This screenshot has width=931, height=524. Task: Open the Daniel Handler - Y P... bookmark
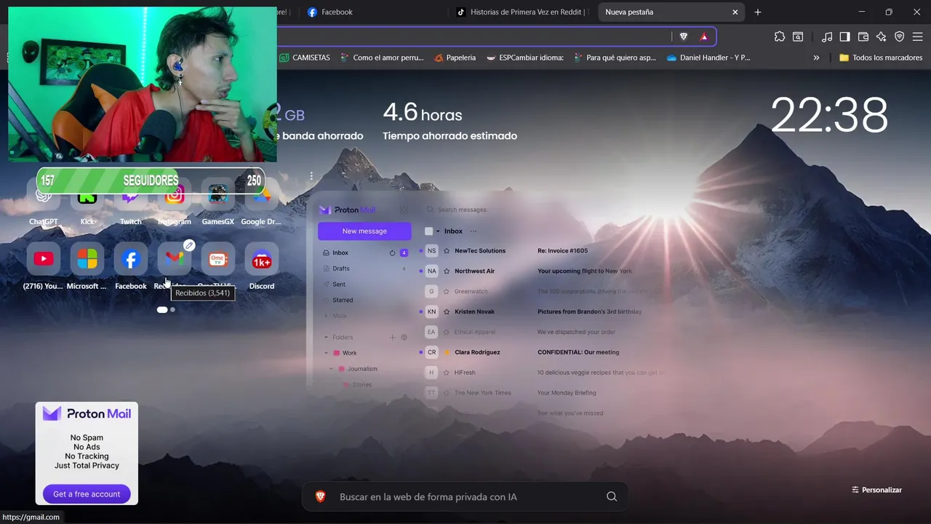(x=708, y=57)
